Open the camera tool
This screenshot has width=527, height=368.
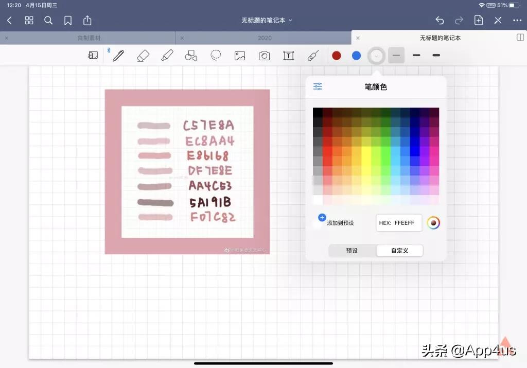(264, 55)
